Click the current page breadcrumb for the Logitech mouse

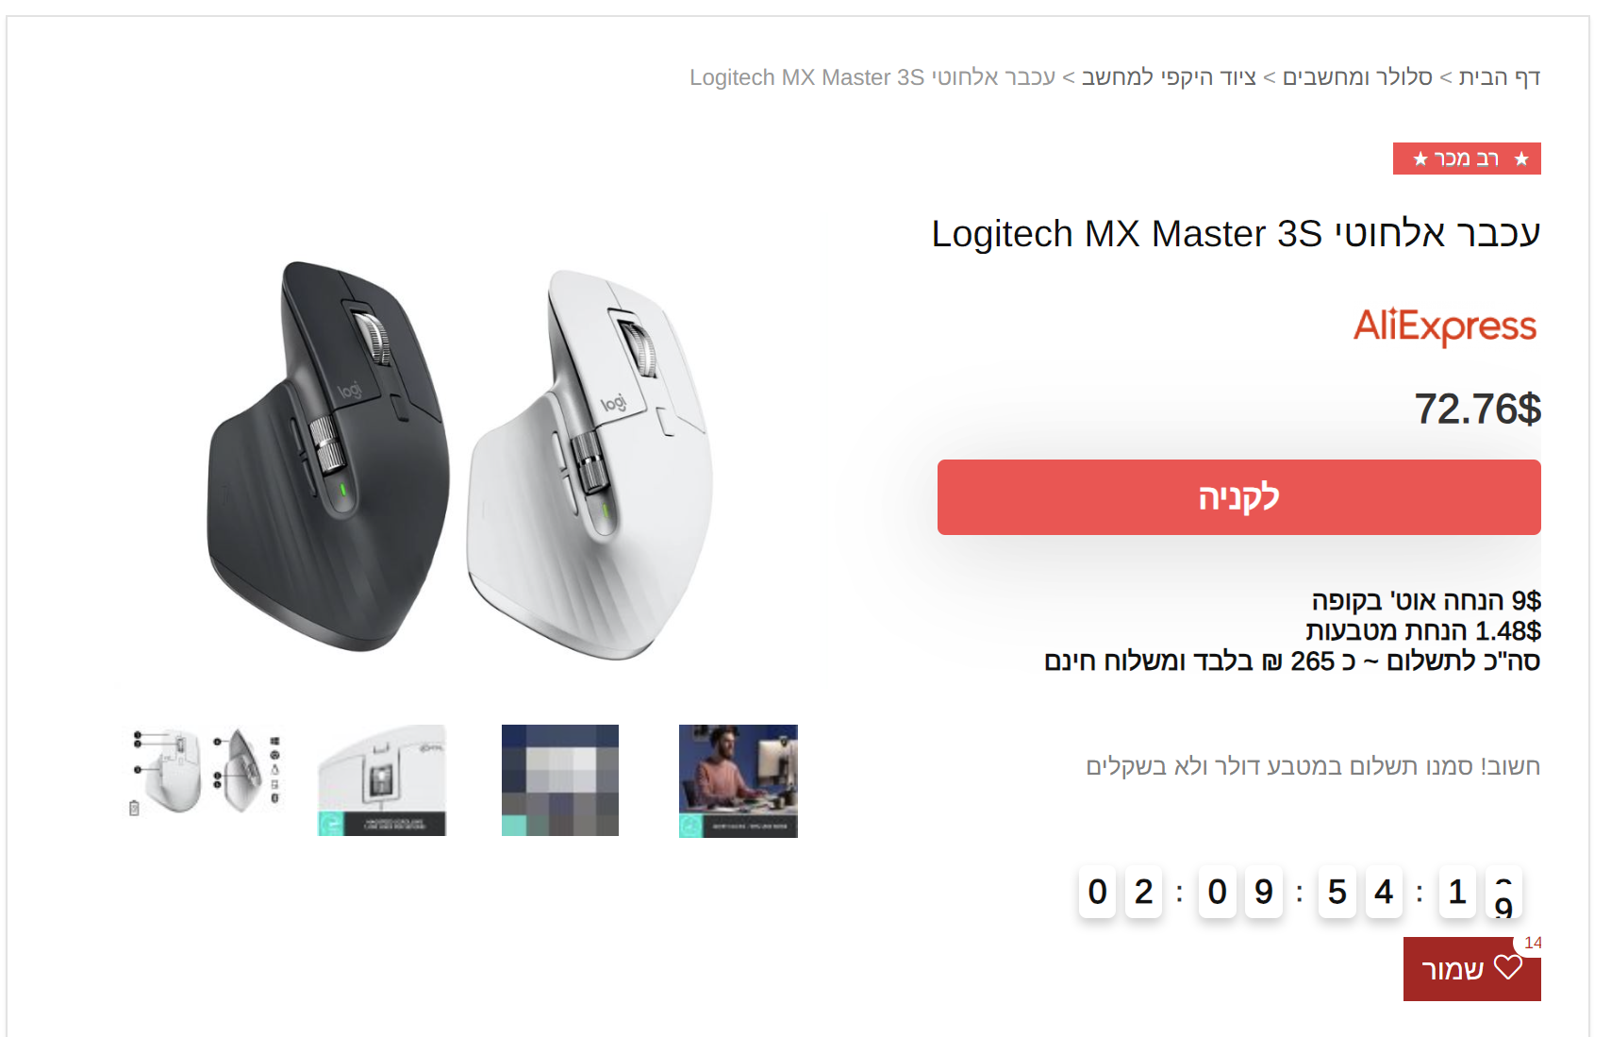(x=872, y=77)
